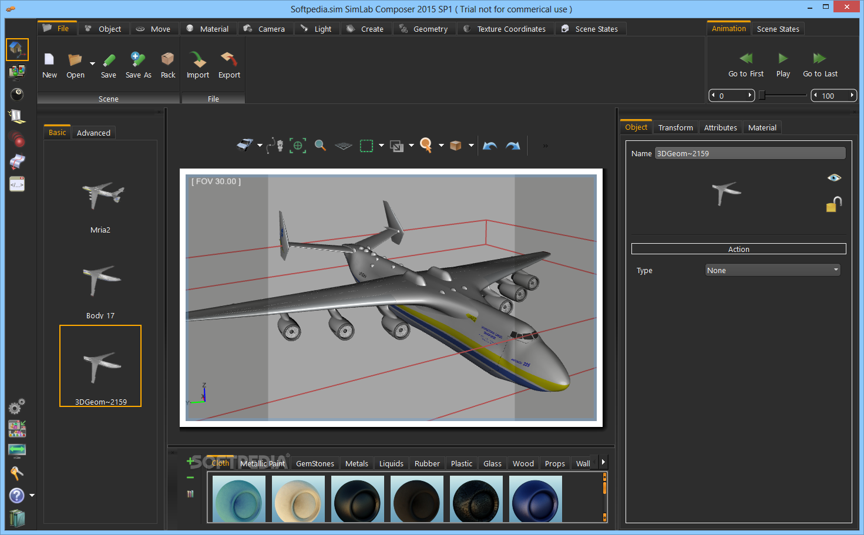This screenshot has width=864, height=535.
Task: Toggle the object lock padlock icon
Action: (833, 204)
